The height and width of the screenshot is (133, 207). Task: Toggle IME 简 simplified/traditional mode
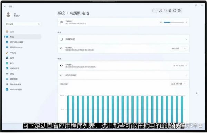click(x=170, y=11)
